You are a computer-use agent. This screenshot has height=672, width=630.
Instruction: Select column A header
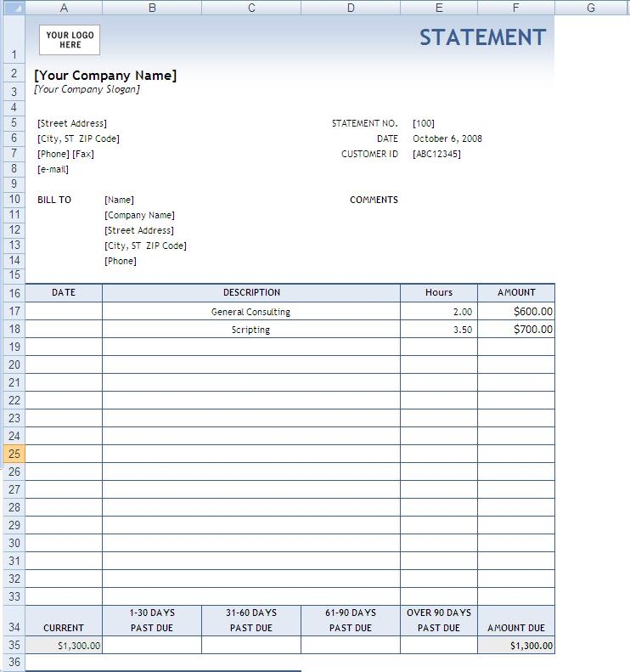click(x=64, y=8)
